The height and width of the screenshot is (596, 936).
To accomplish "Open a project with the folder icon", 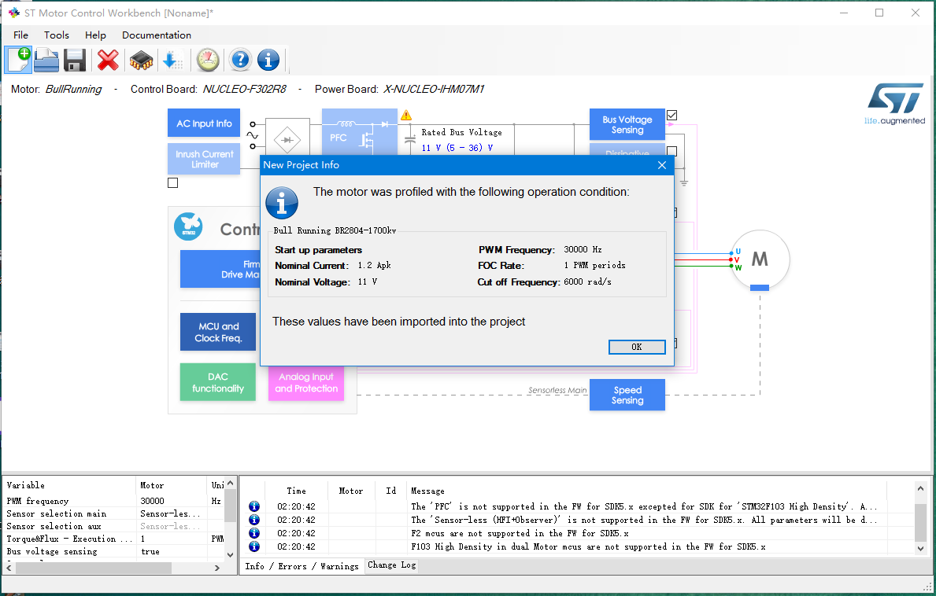I will tap(46, 61).
